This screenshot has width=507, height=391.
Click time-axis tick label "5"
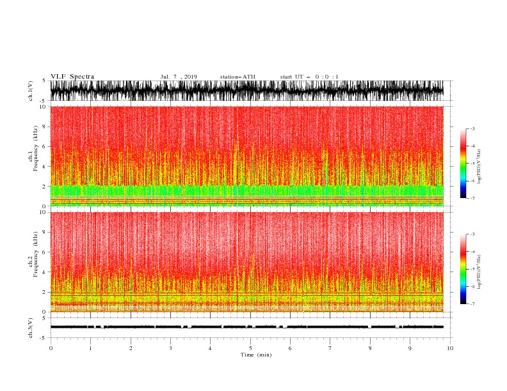pos(250,348)
